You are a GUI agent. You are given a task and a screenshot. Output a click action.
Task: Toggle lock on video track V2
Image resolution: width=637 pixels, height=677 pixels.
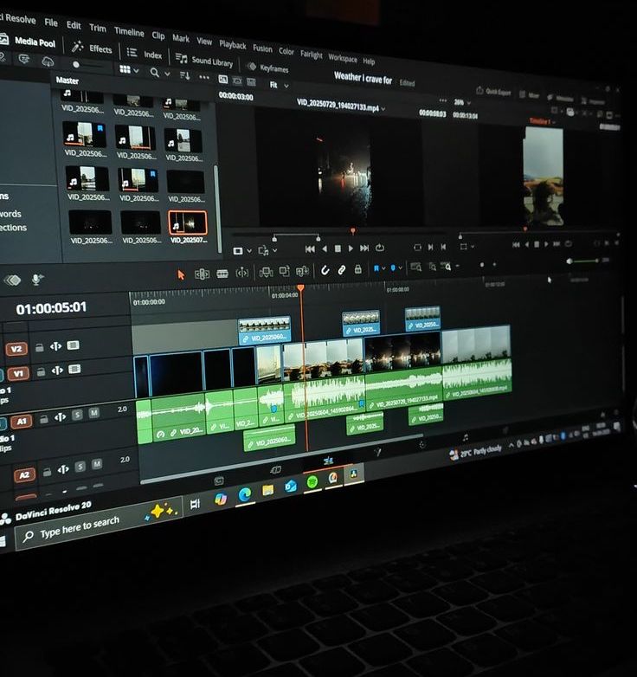(x=39, y=347)
